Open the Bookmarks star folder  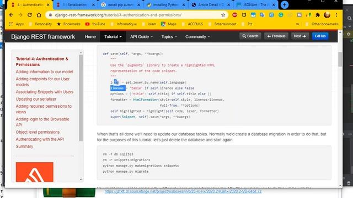[68, 24]
